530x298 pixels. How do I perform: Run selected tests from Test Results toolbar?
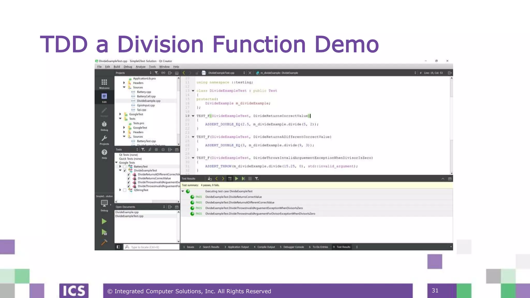(243, 179)
